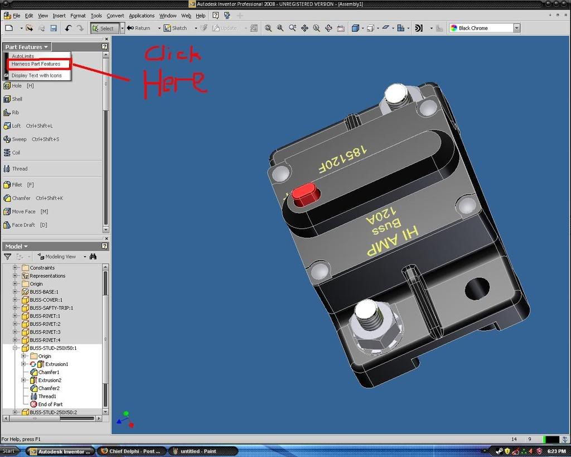This screenshot has height=457, width=571.
Task: Open the Select tool dropdown arrow
Action: [x=122, y=28]
